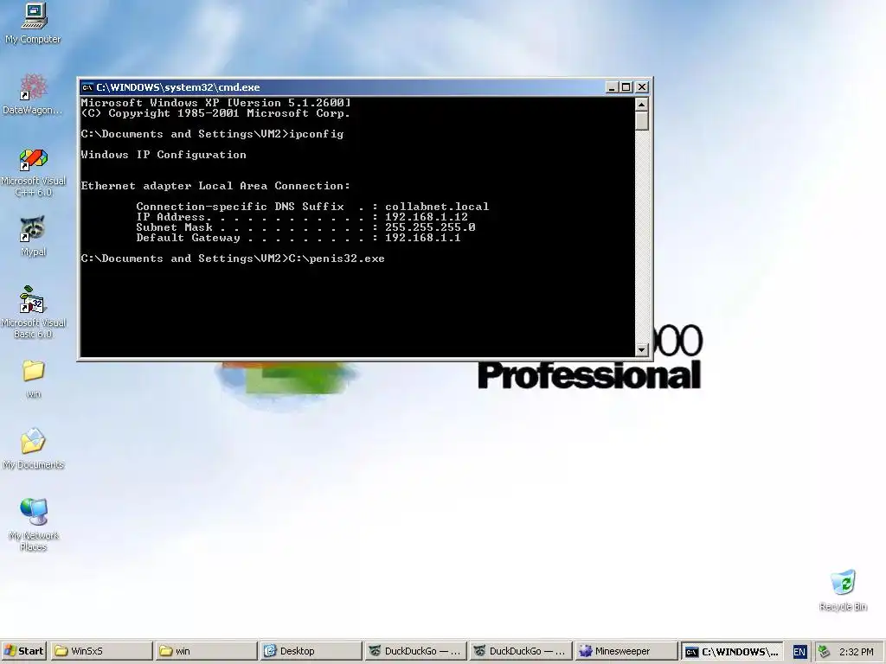This screenshot has height=664, width=886.
Task: Open the EN language indicator
Action: (799, 652)
